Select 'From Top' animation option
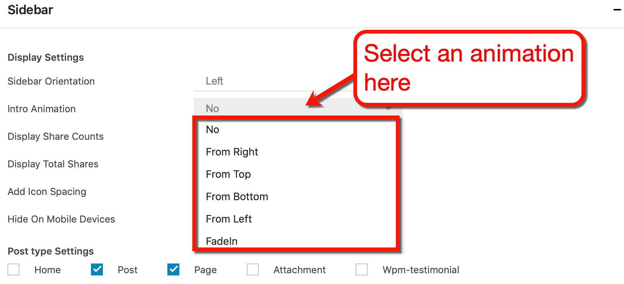624x284 pixels. (x=228, y=174)
